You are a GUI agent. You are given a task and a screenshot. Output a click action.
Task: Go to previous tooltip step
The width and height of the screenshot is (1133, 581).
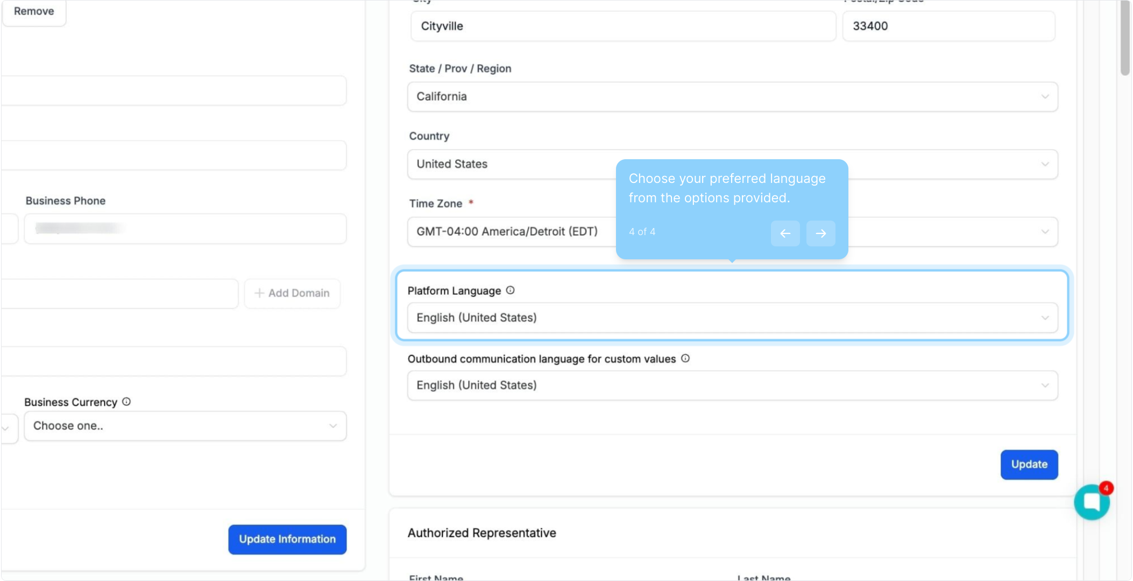coord(785,233)
